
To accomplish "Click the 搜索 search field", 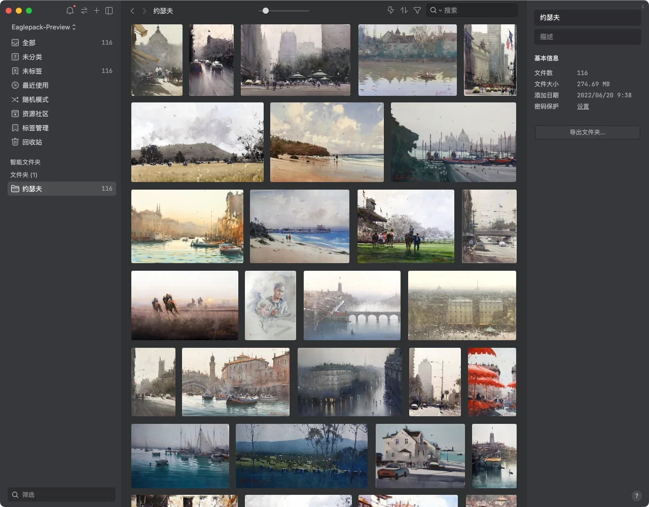I will [x=472, y=10].
